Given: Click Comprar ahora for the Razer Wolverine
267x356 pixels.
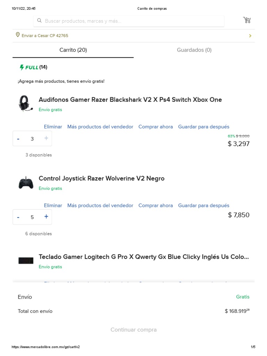Looking at the screenshot, I should (x=155, y=205).
